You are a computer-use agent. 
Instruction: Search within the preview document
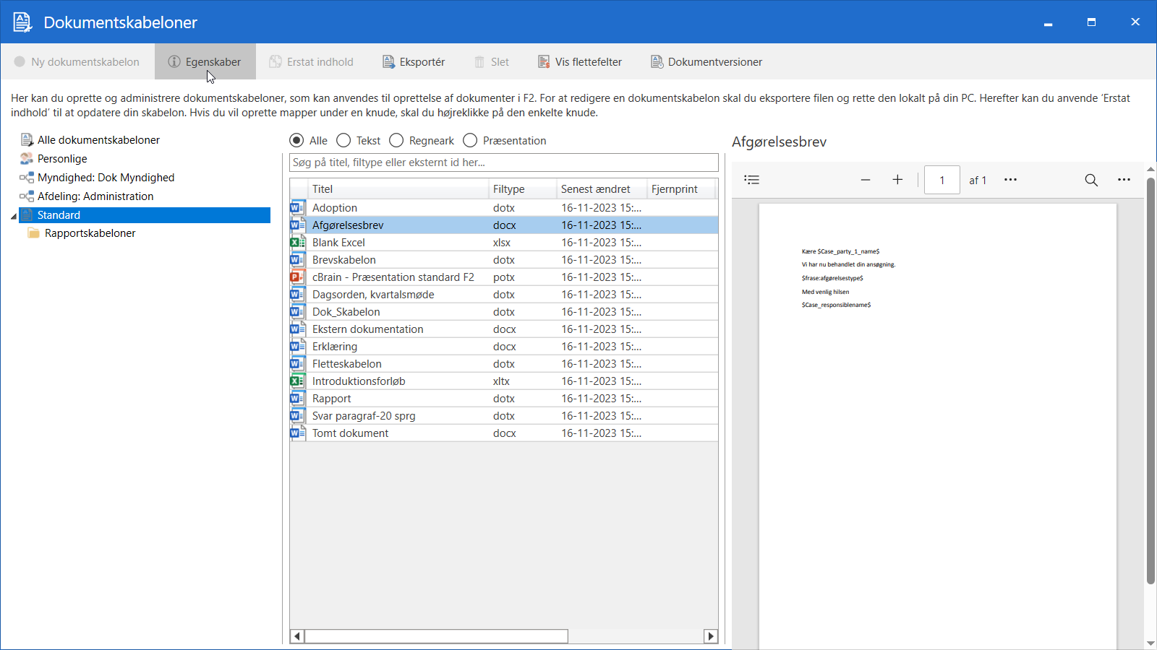1091,180
